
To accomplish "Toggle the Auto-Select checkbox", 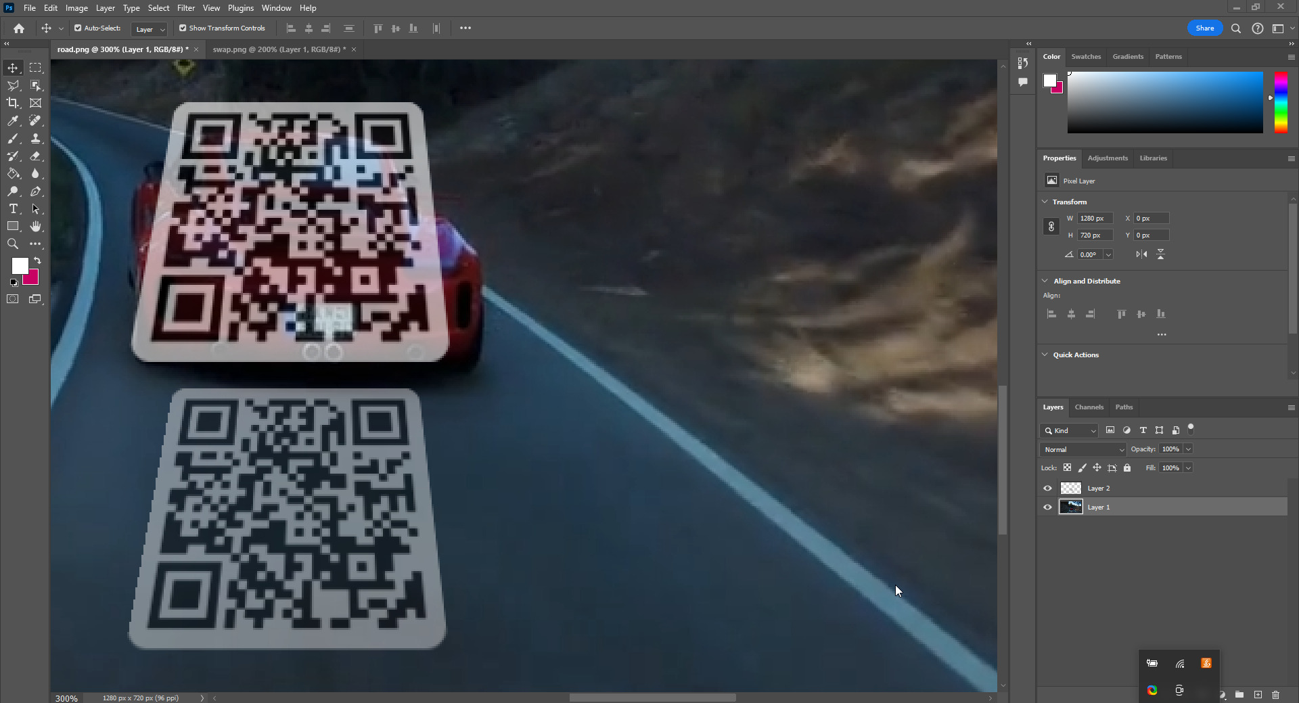I will click(78, 28).
